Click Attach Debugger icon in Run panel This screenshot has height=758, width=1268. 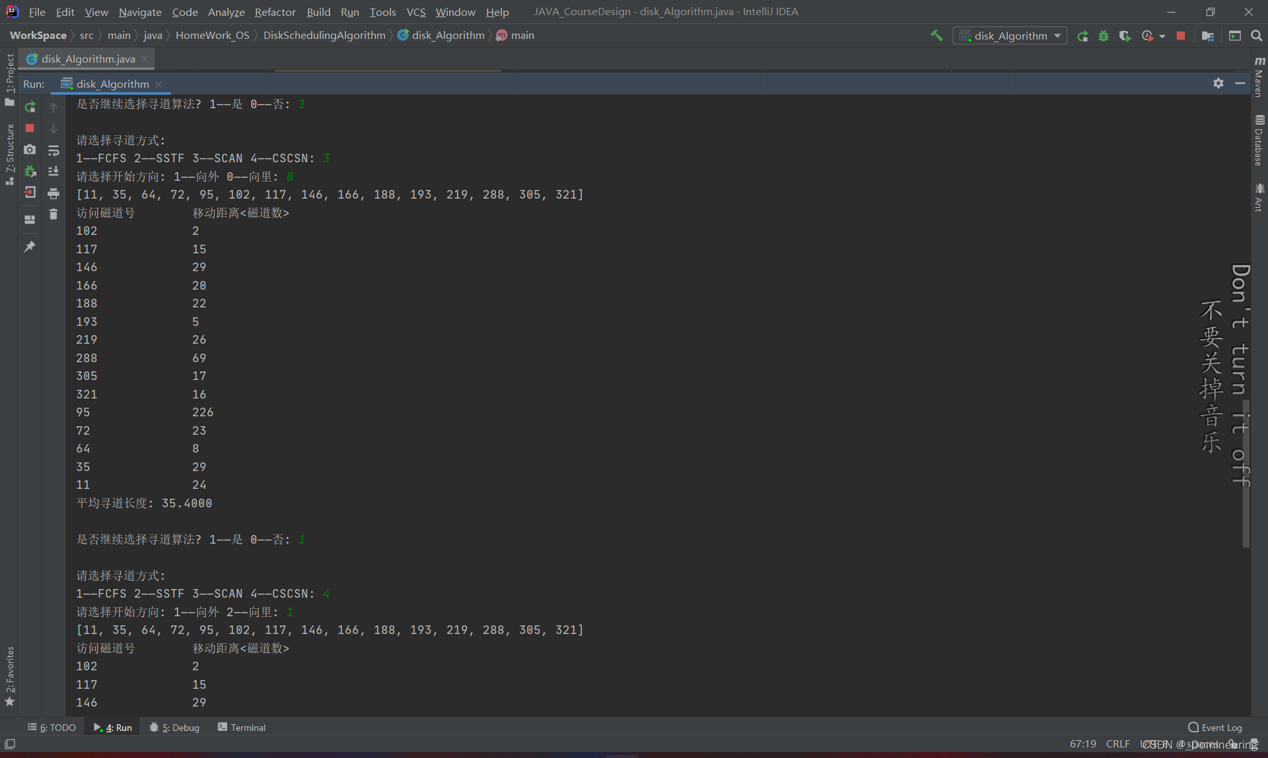pos(30,172)
